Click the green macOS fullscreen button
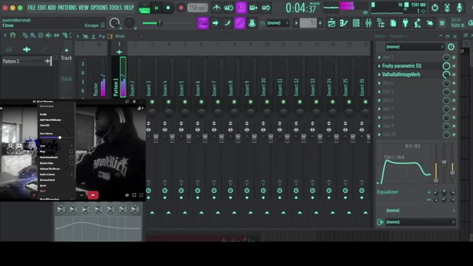The image size is (473, 266). pos(20,8)
